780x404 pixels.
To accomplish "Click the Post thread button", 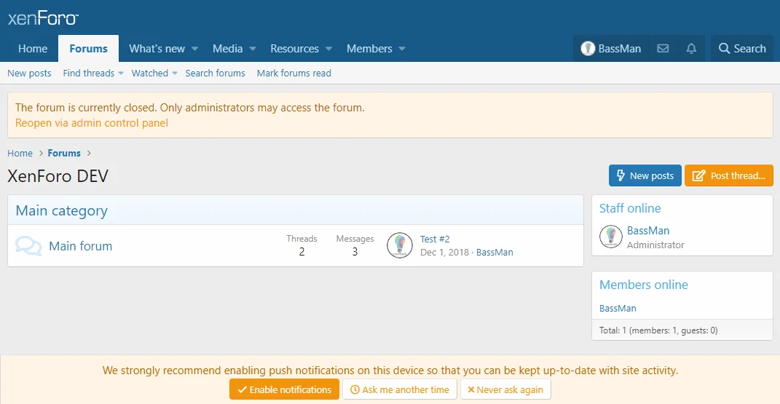I will point(728,175).
